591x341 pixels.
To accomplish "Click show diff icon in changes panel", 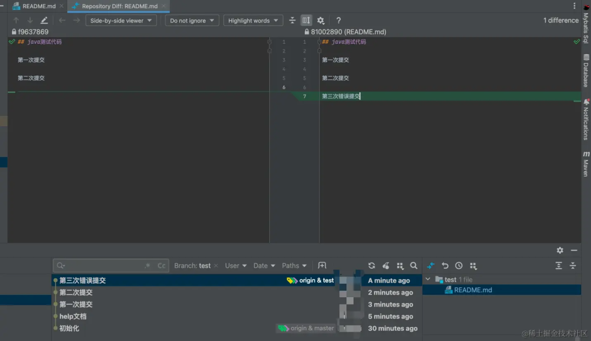I will [431, 266].
